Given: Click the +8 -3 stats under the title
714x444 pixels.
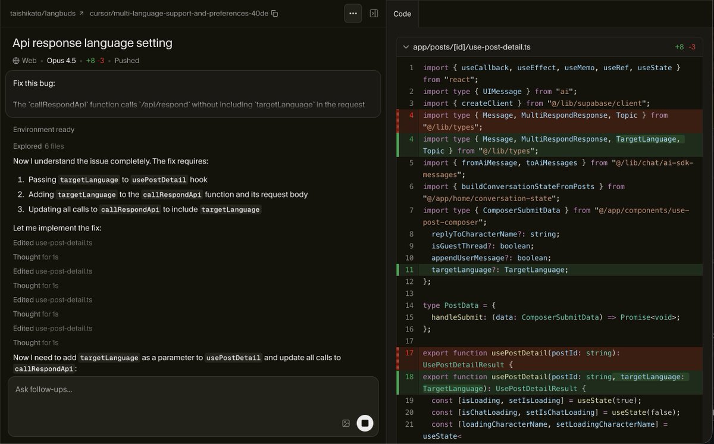Looking at the screenshot, I should click(x=96, y=61).
